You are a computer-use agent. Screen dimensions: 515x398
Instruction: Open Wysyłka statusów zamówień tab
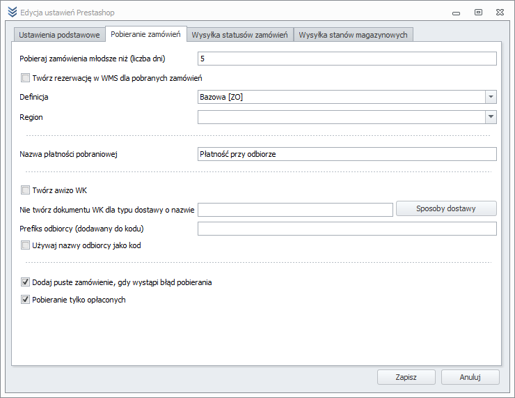click(x=240, y=35)
